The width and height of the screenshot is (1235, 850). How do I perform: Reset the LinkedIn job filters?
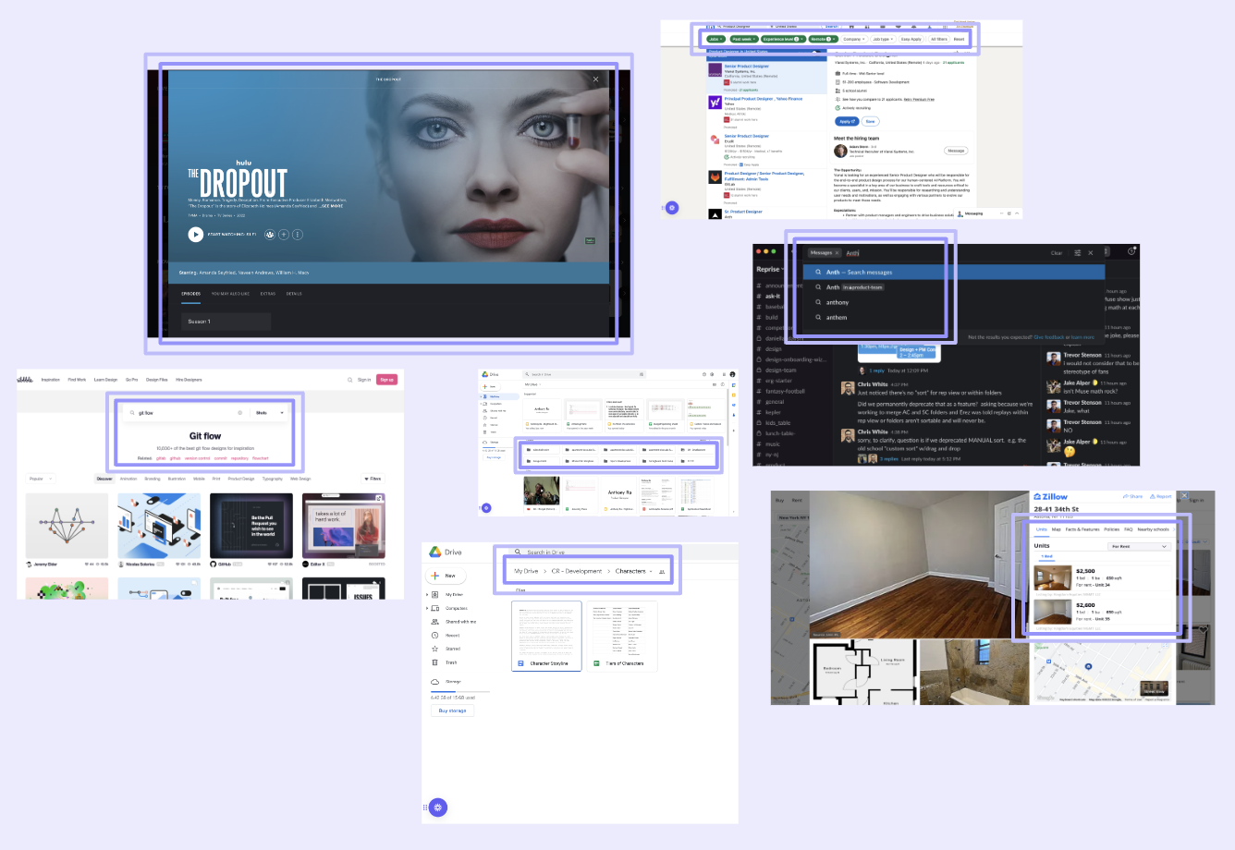[x=959, y=39]
